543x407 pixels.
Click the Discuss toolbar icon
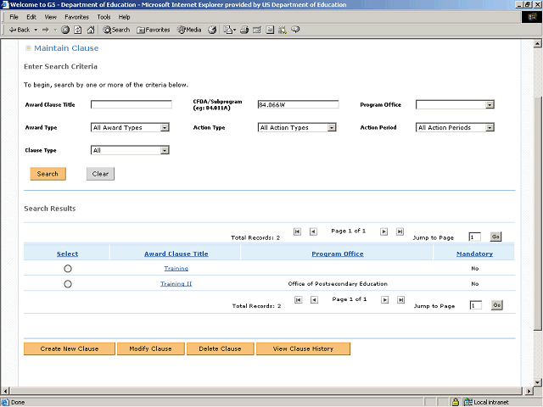click(x=270, y=30)
